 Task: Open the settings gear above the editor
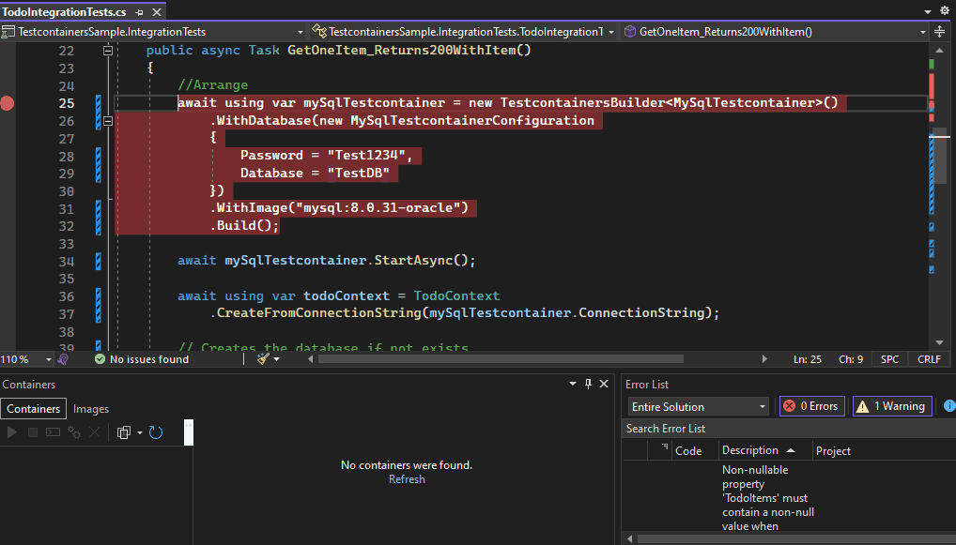pos(945,10)
